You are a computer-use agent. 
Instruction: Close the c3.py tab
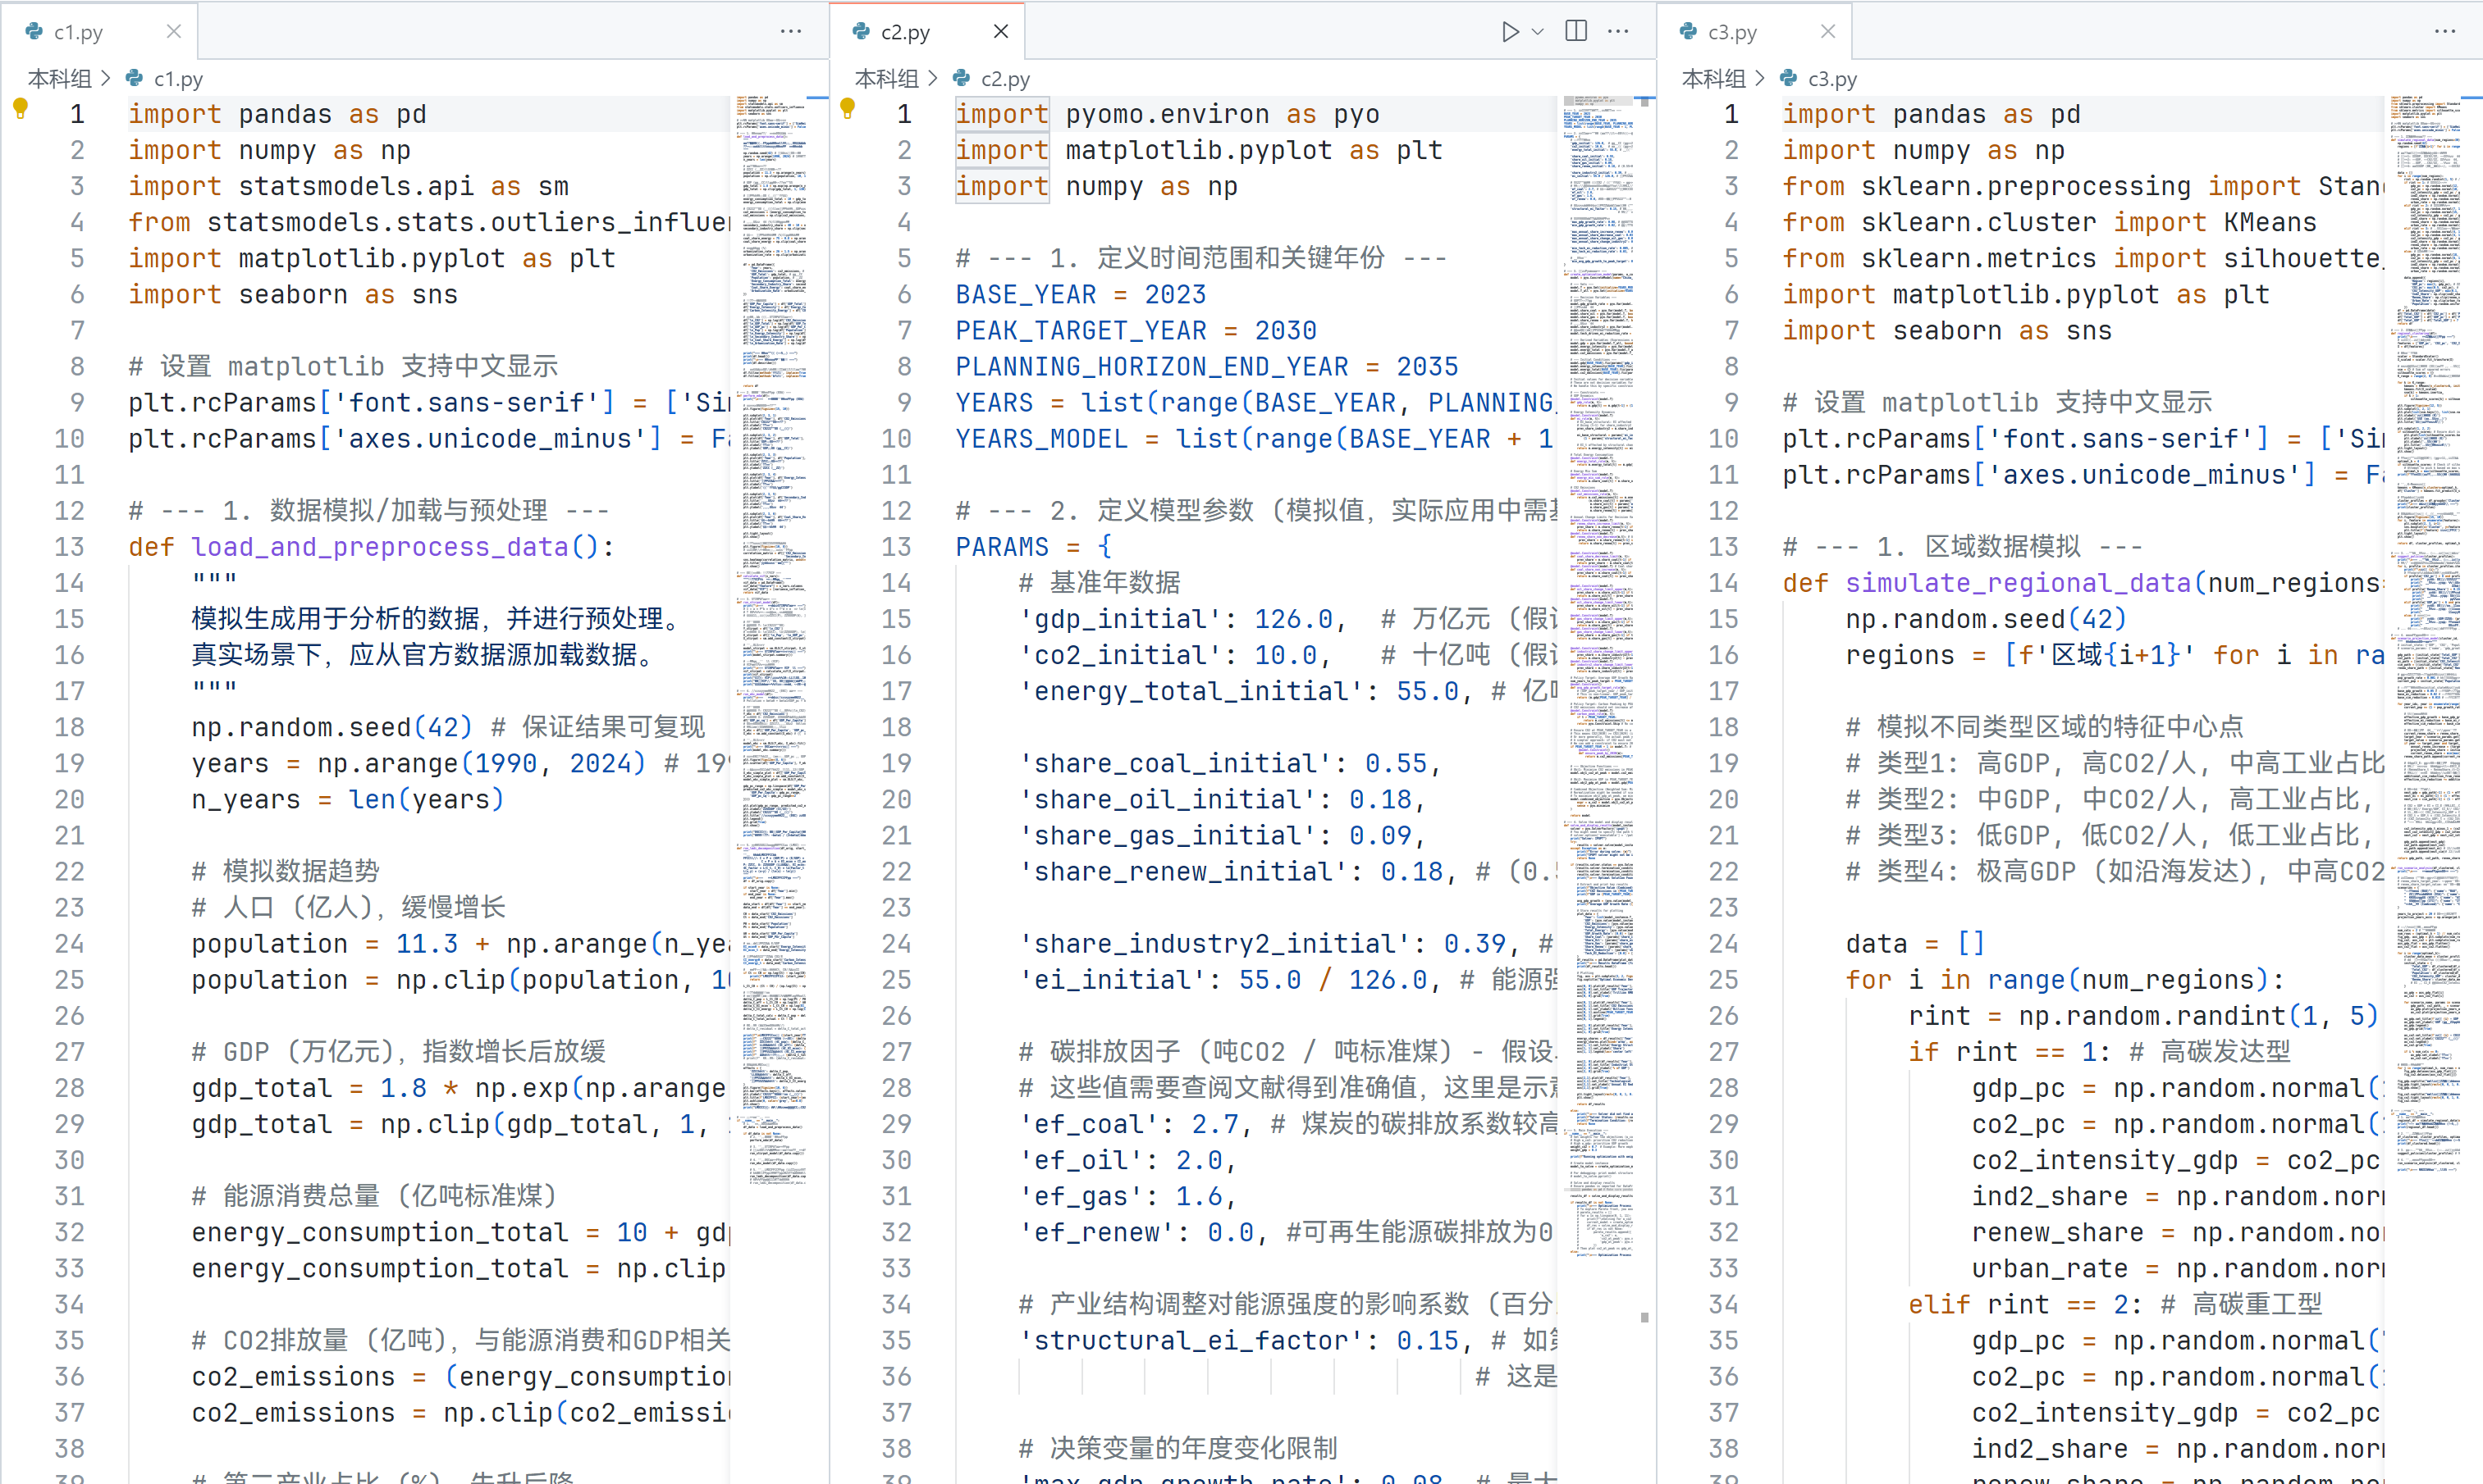[x=1828, y=32]
